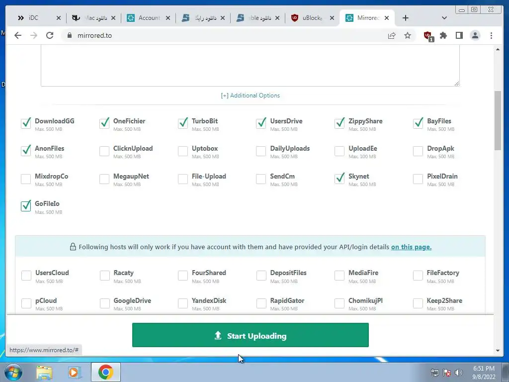Screen dimensions: 509x382
Task: Click the scrollbar up arrow
Action: tap(498, 49)
